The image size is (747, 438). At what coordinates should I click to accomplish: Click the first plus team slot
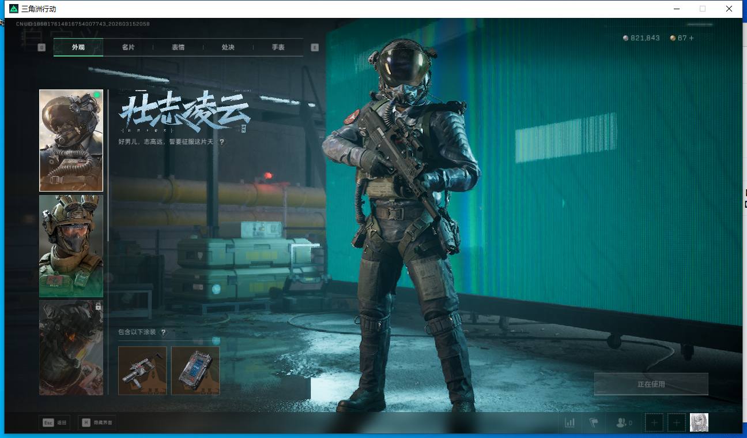[654, 423]
